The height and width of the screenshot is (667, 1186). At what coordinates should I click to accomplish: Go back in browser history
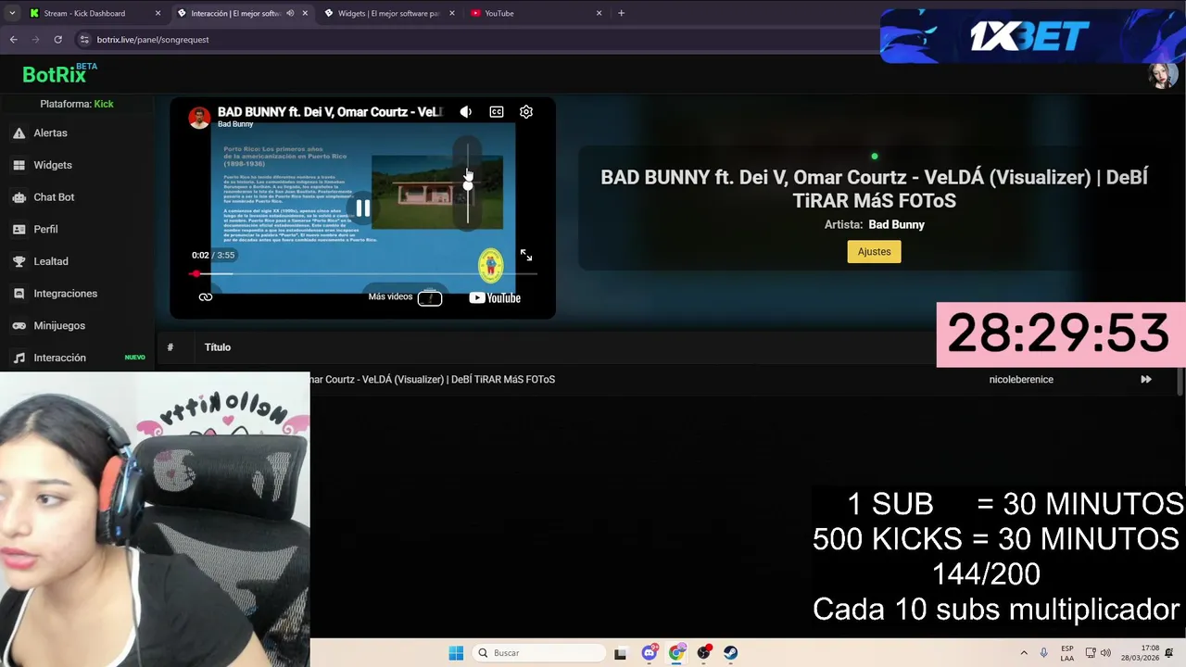(x=13, y=40)
